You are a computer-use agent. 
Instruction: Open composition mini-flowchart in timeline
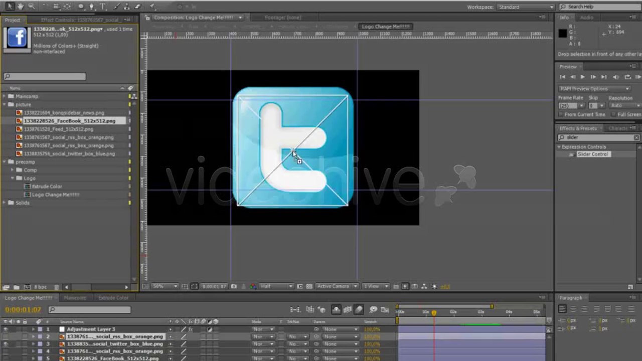pyautogui.click(x=295, y=310)
